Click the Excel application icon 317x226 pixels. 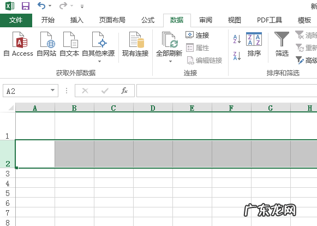point(10,6)
